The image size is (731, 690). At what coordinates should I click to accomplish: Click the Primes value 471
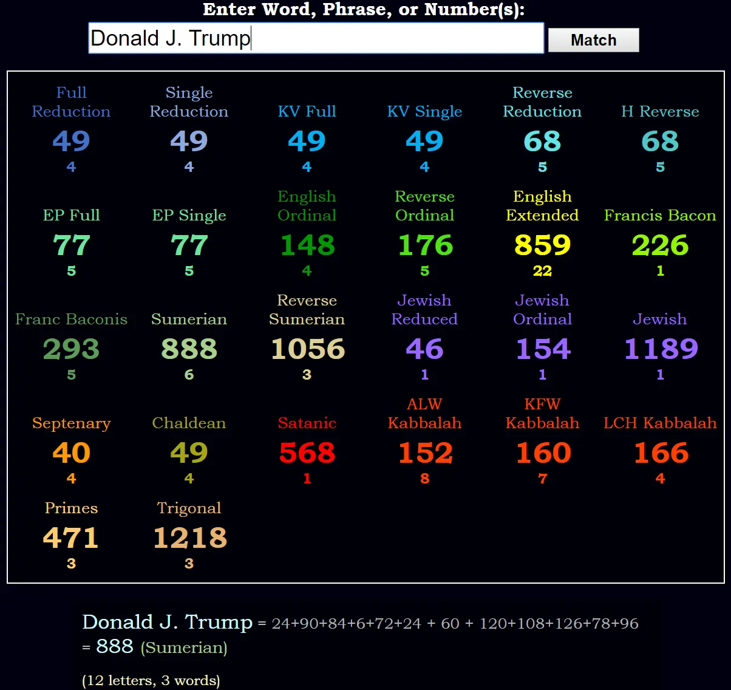pyautogui.click(x=71, y=538)
